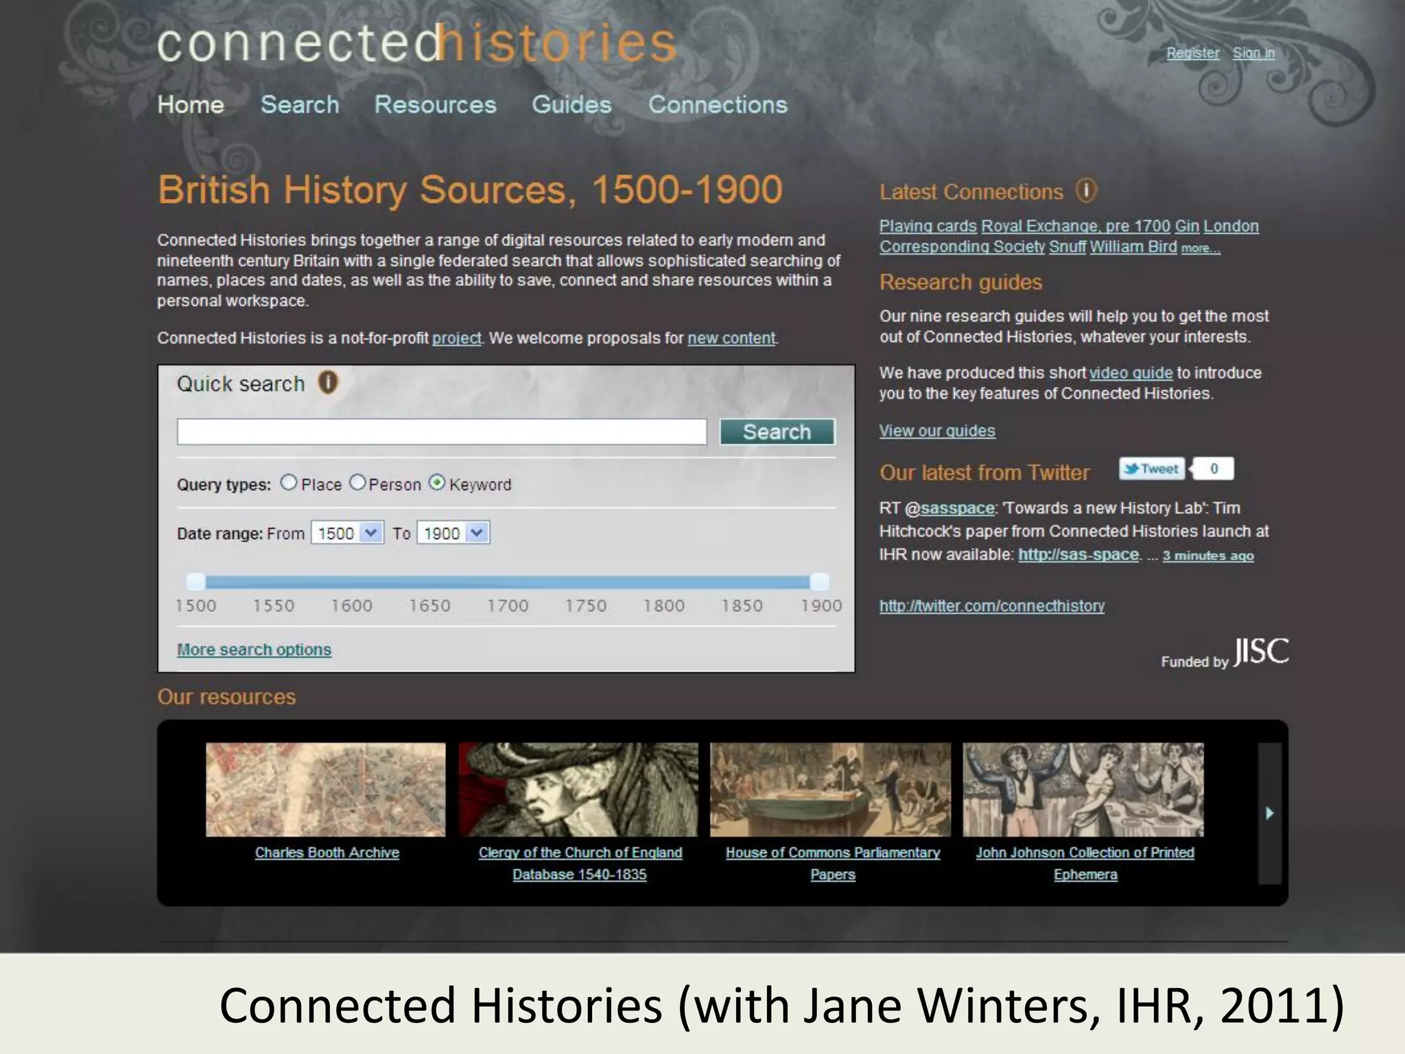Go to the Home navigation item
This screenshot has width=1405, height=1054.
pyautogui.click(x=191, y=104)
